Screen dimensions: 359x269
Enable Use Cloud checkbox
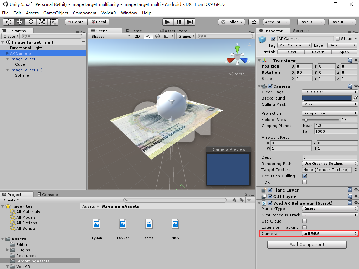click(305, 221)
